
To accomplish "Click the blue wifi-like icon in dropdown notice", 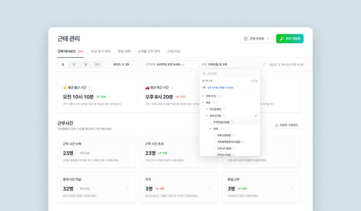I will coord(204,87).
